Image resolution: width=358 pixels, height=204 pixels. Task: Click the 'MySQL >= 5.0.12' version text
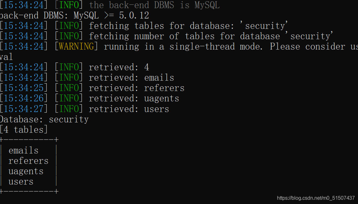pos(111,15)
